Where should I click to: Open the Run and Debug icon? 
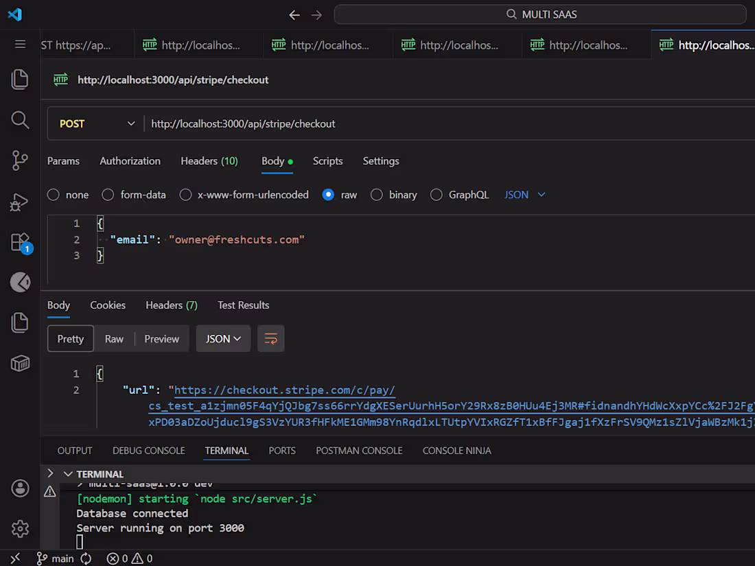click(19, 202)
